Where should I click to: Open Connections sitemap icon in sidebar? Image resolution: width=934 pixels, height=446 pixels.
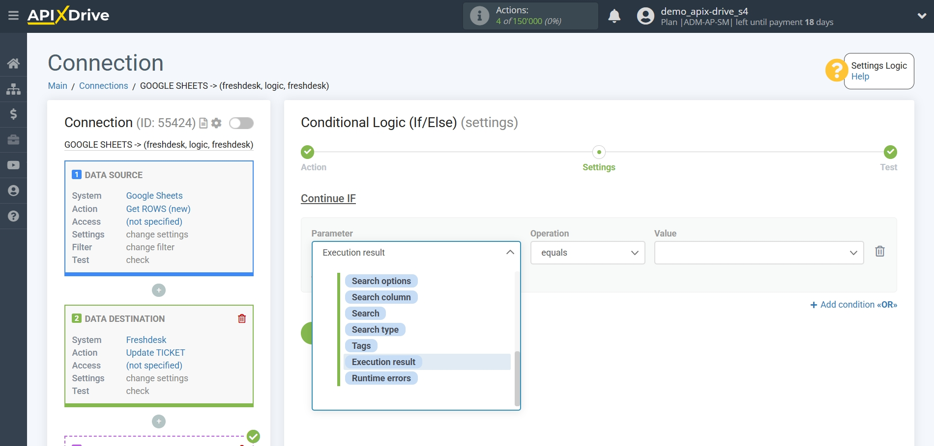tap(13, 89)
